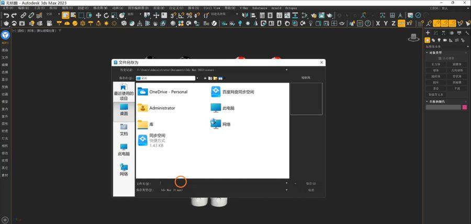Restrict to the Y axis
Image resolution: width=471 pixels, height=224 pixels.
[386, 23]
